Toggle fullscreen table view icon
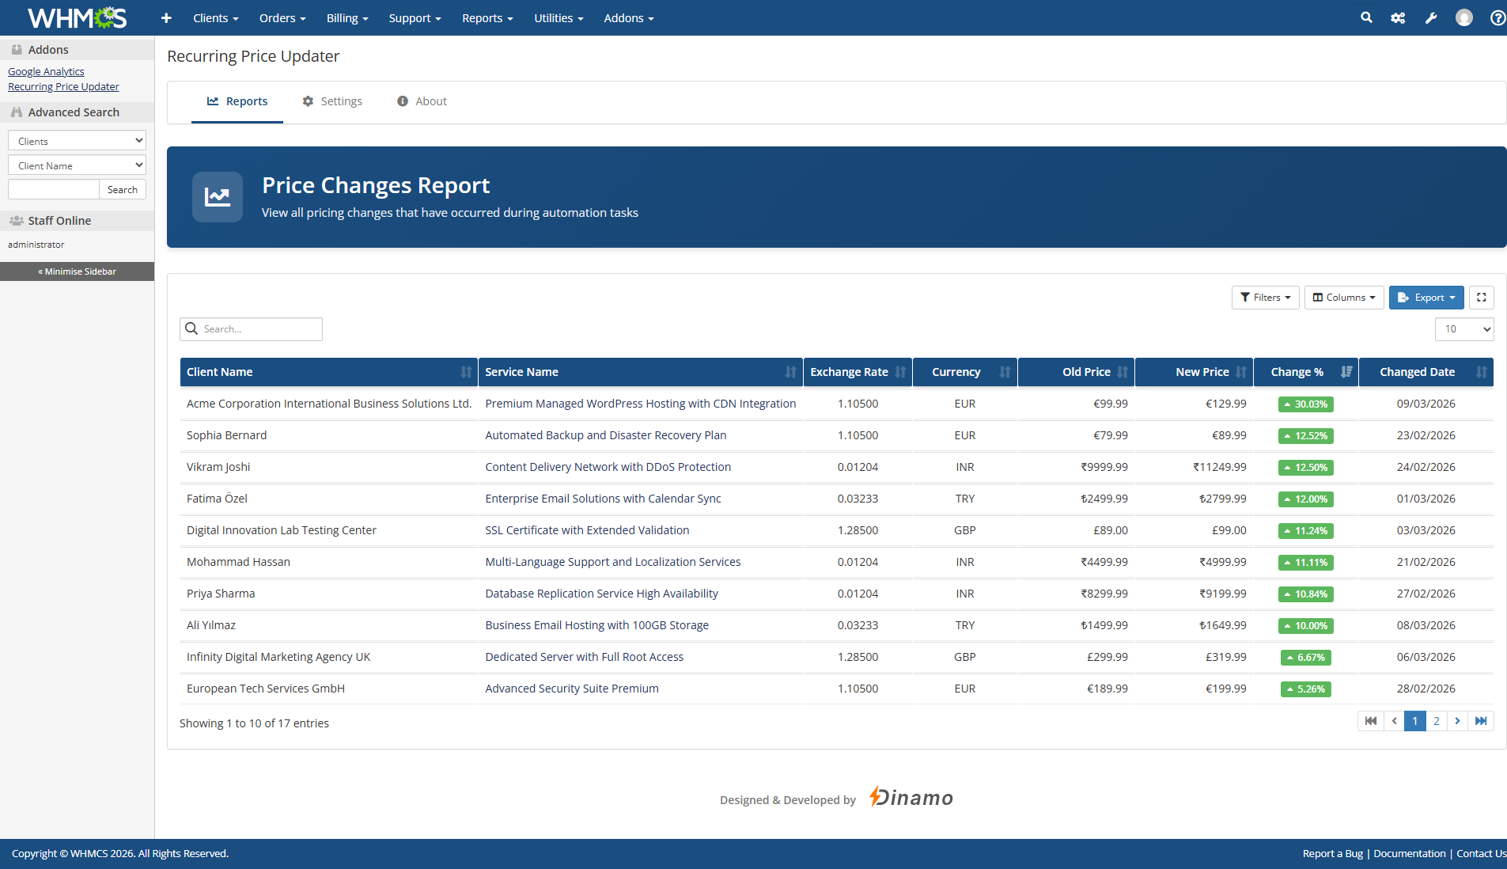 pos(1482,298)
